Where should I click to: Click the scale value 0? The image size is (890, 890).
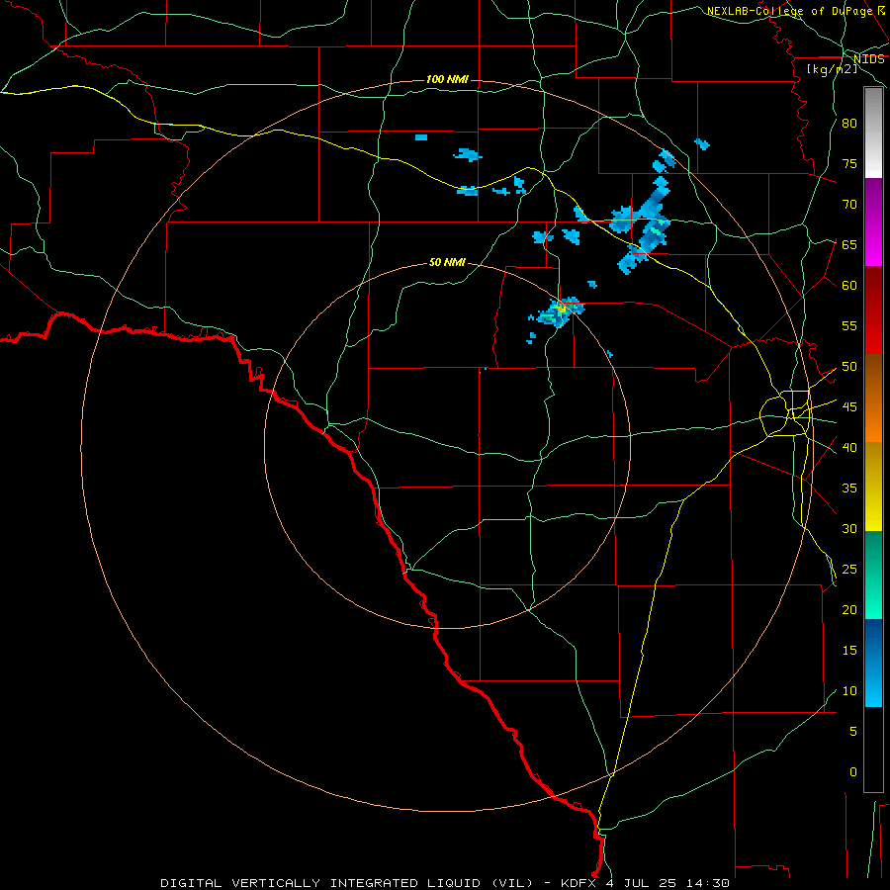point(852,772)
